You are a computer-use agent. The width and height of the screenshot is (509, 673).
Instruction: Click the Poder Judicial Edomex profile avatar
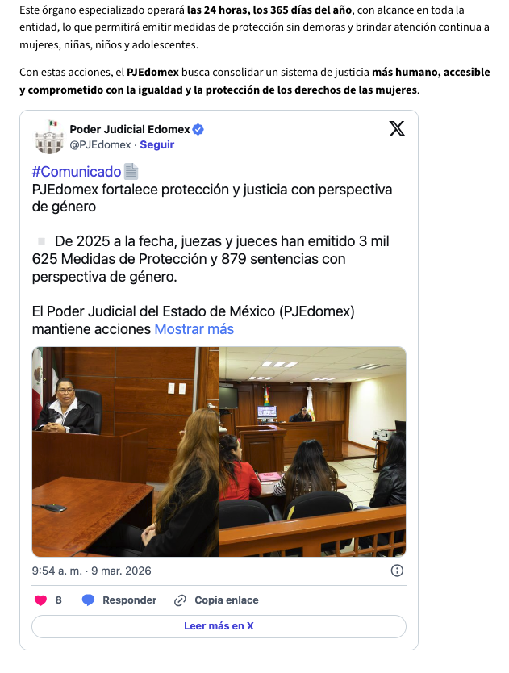tap(49, 137)
